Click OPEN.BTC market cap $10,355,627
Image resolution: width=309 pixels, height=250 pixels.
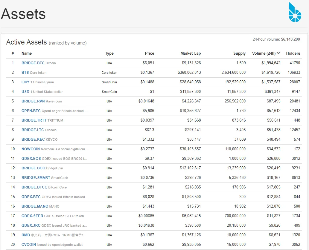pyautogui.click(x=190, y=111)
